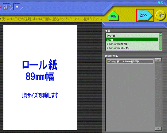The height and width of the screenshot is (133, 167).
Task: Choose [PhotoCard2L判] from the type list
Action: 132,44
